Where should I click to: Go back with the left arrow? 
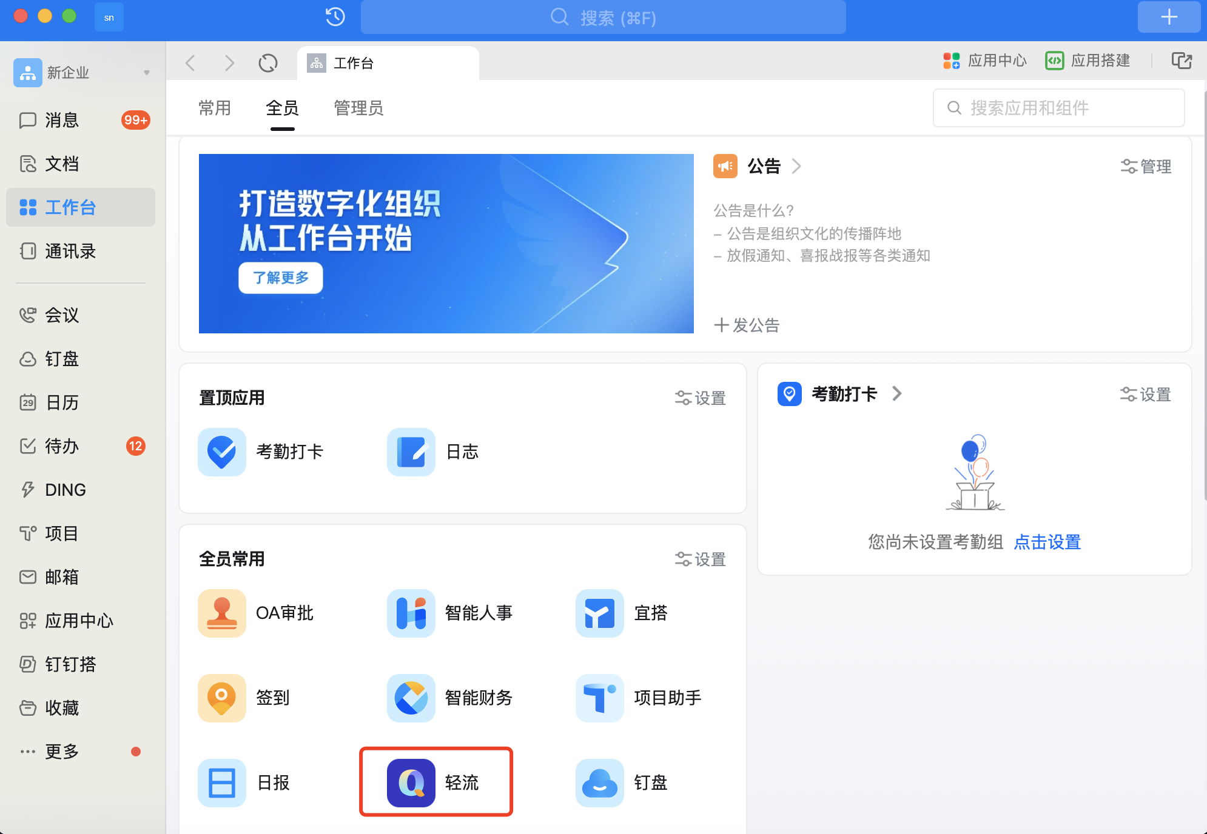[190, 63]
